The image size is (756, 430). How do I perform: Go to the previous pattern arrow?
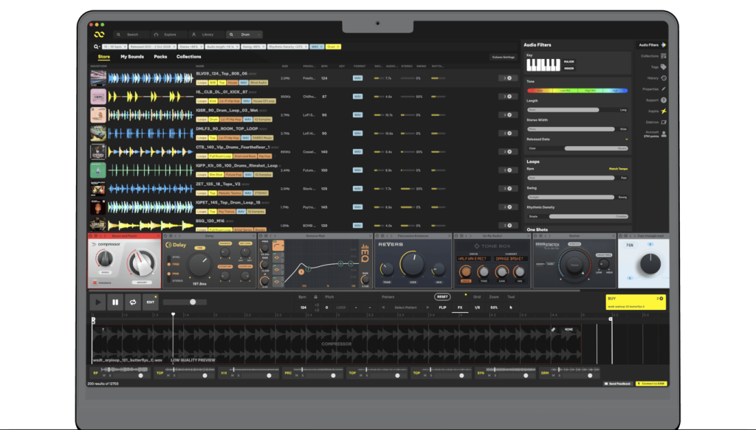[x=383, y=308]
